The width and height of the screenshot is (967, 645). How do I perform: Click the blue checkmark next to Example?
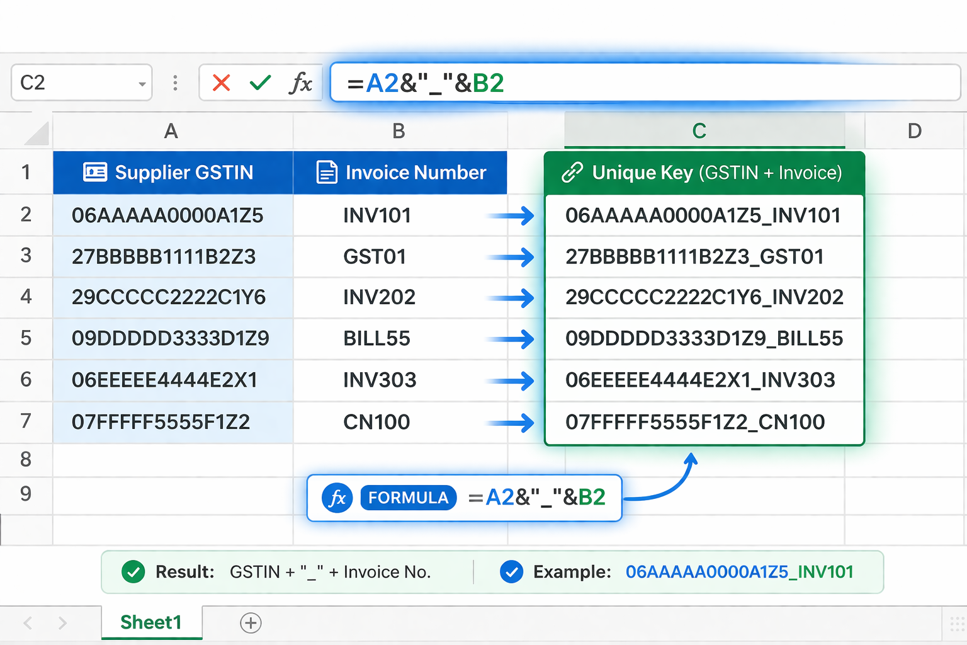(511, 572)
